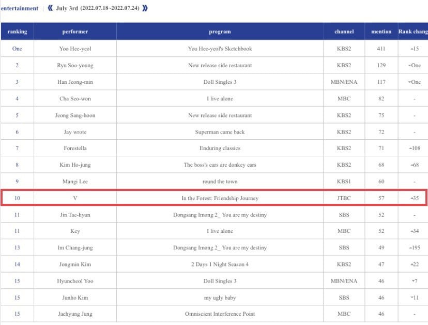Click the program column header
Image resolution: width=428 pixels, height=325 pixels.
click(220, 32)
